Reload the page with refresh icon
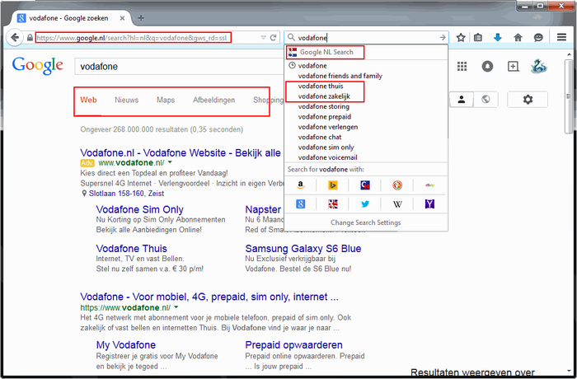Viewport: 577px width, 379px height. (273, 38)
